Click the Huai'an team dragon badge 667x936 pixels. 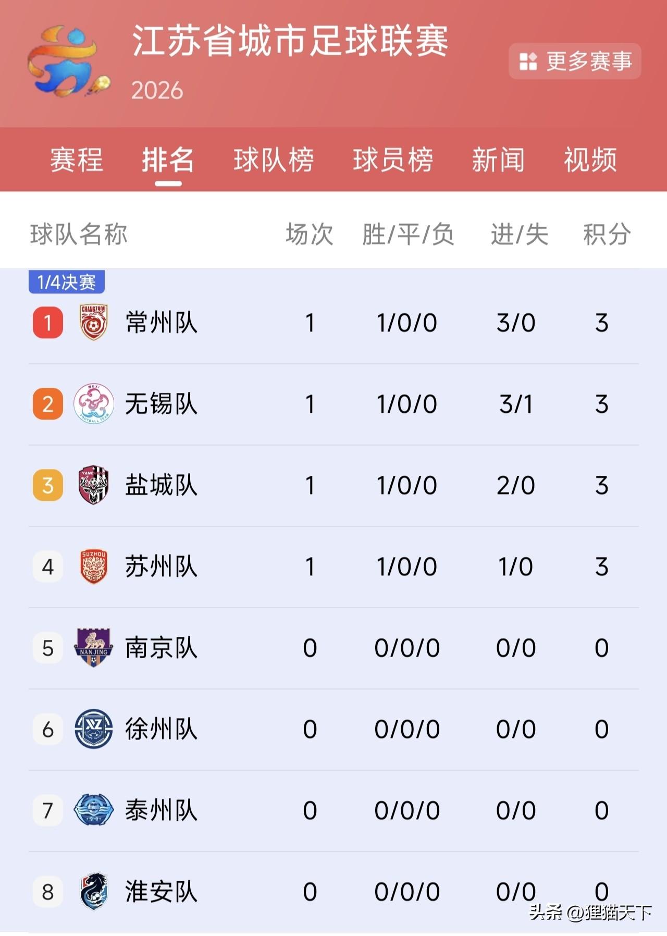point(94,892)
